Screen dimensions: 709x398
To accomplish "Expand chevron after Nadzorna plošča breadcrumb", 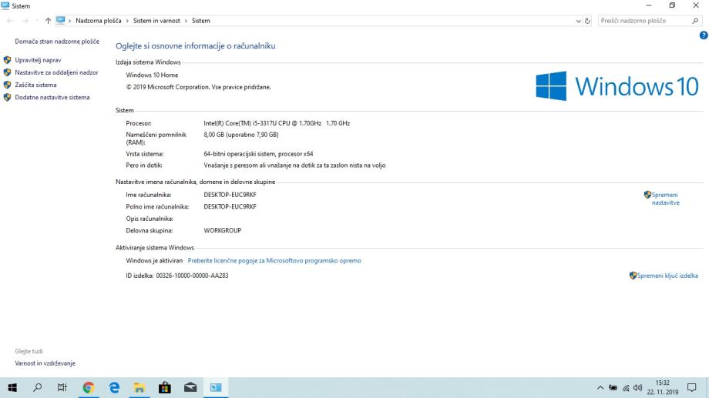I will click(127, 21).
